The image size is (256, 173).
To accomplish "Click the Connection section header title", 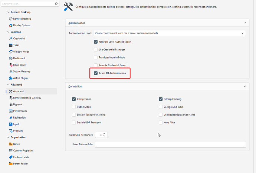I will (75, 86).
